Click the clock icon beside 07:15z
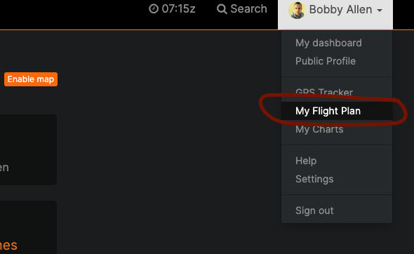Viewport: 414px width, 254px height. 154,8
